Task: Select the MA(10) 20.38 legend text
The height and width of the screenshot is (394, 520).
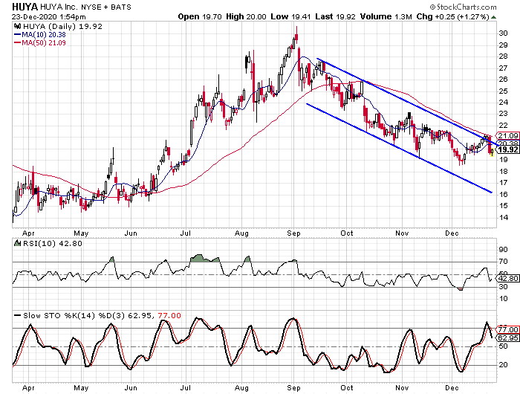Action: pyautogui.click(x=43, y=34)
